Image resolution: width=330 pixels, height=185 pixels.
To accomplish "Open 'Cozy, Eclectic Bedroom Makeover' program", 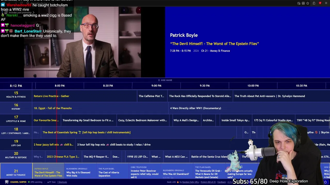I will coord(143,120).
